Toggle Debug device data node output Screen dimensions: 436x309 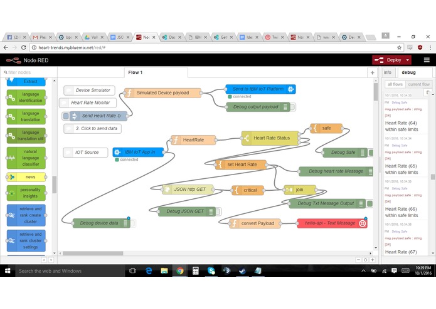click(133, 223)
